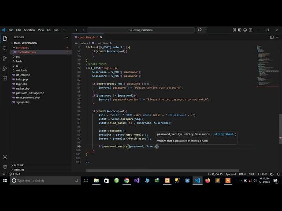Open index.php file
The width and height of the screenshot is (282, 211).
pyautogui.click(x=22, y=79)
